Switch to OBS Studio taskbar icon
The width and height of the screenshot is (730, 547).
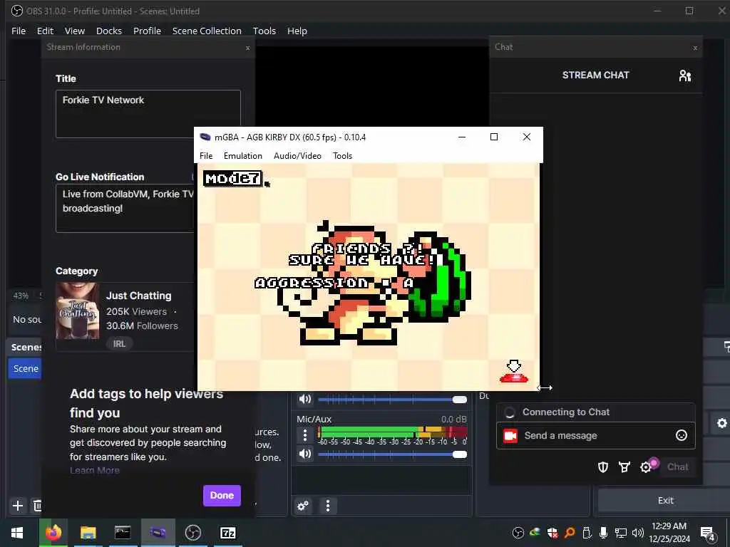192,533
